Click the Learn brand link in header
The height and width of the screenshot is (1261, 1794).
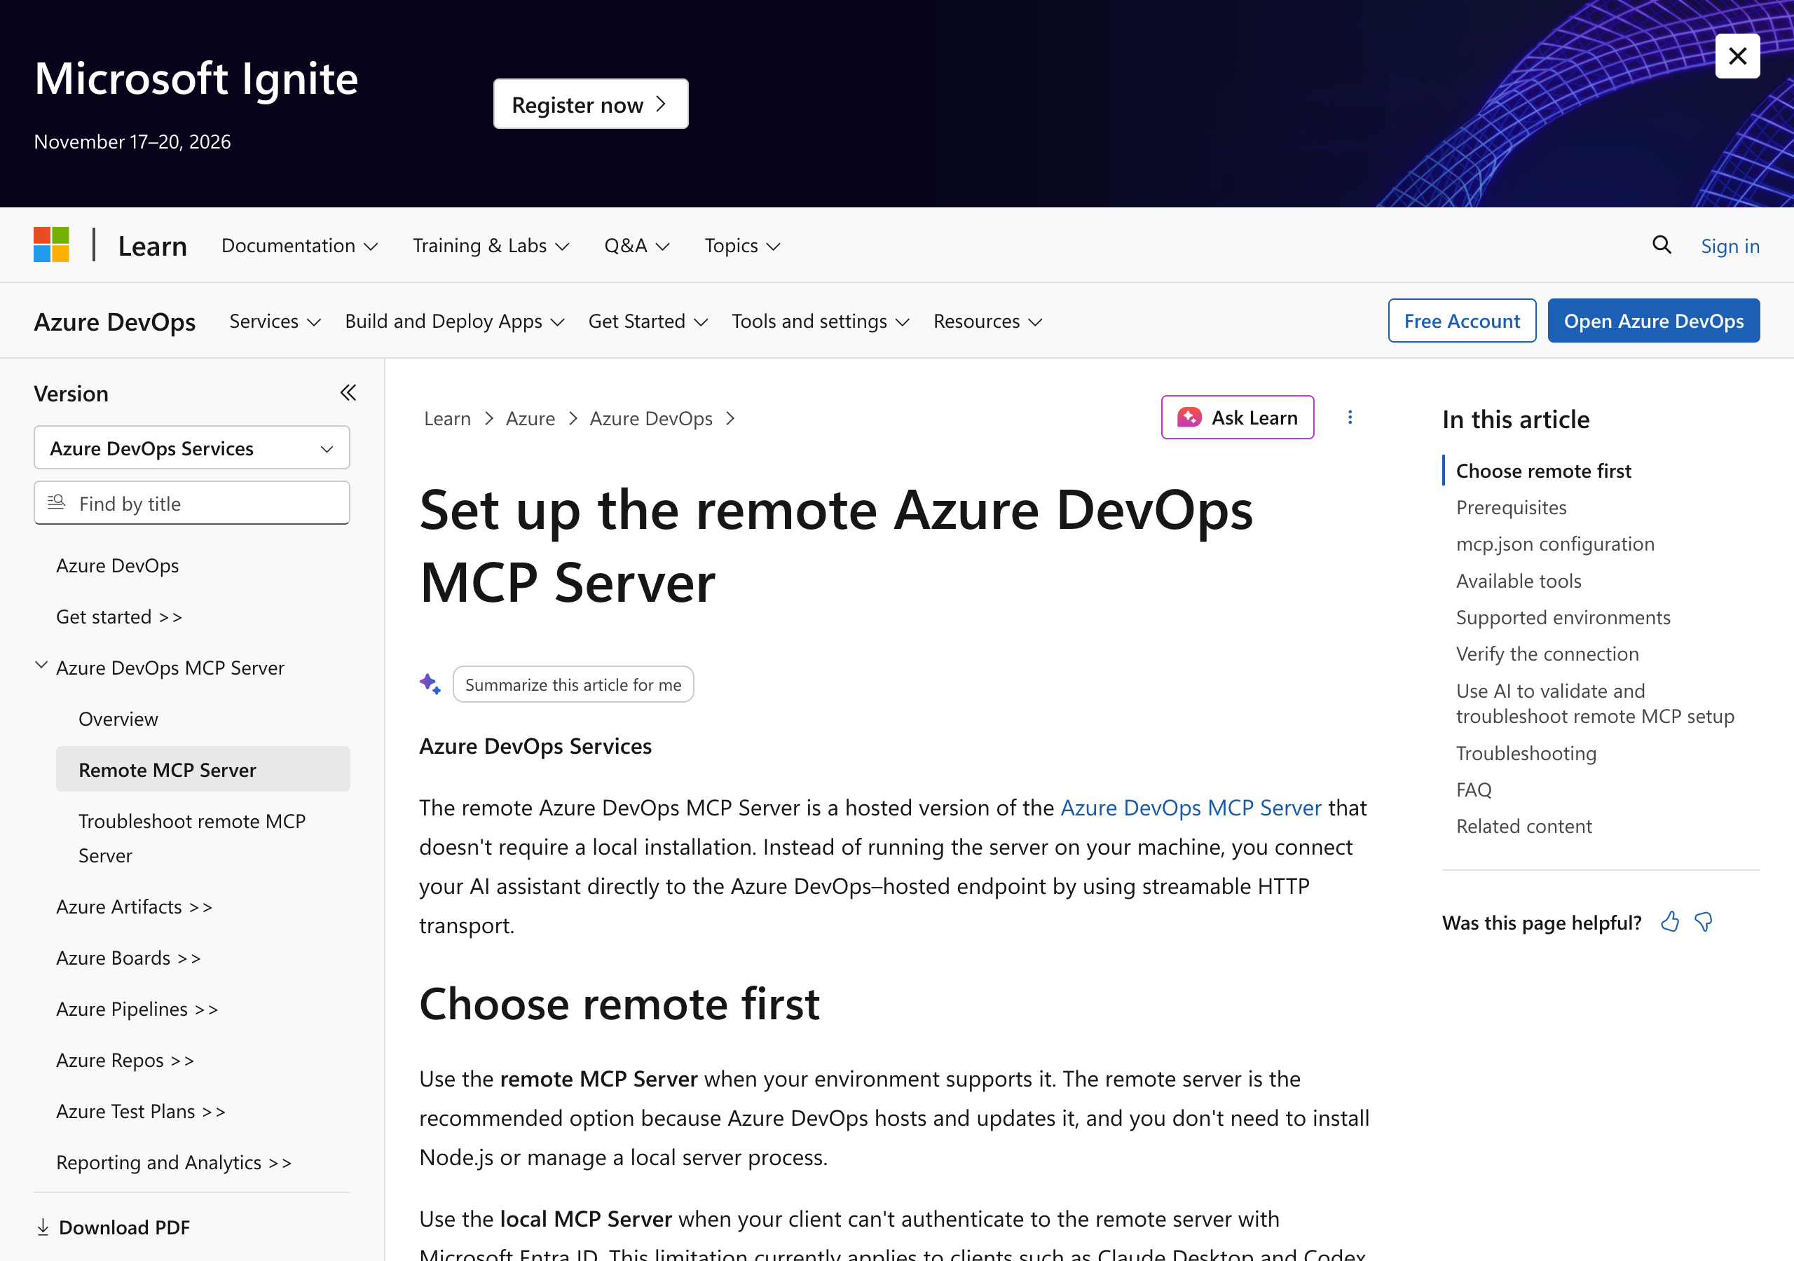pos(152,245)
